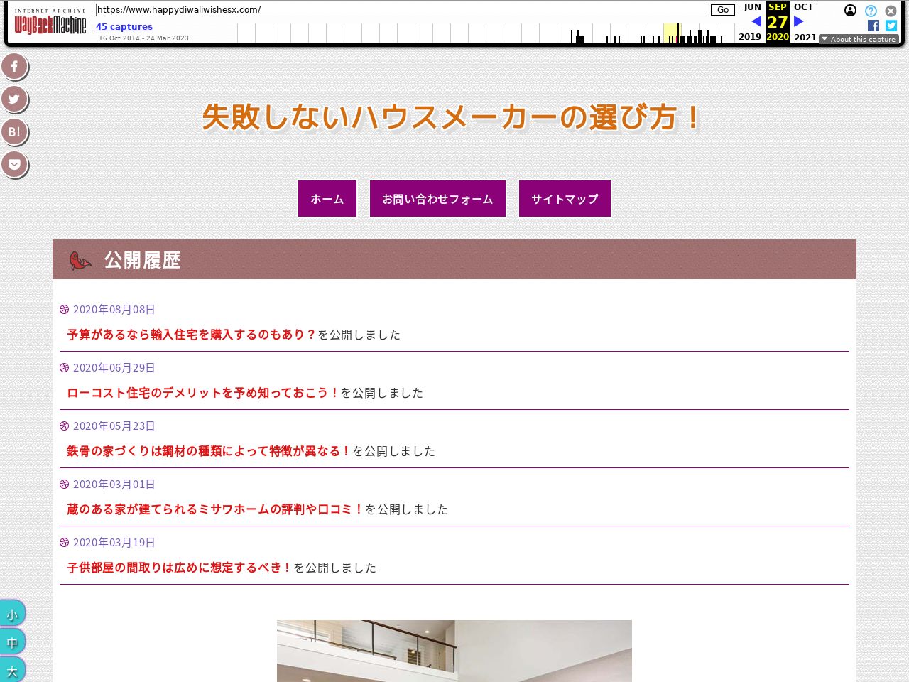Click the Facebook share circle icon

coord(14,66)
